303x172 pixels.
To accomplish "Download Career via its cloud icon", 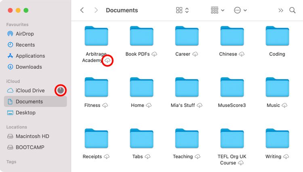I will (x=195, y=54).
